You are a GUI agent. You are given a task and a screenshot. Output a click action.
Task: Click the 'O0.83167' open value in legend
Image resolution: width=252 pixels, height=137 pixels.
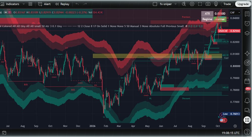coord(19,12)
